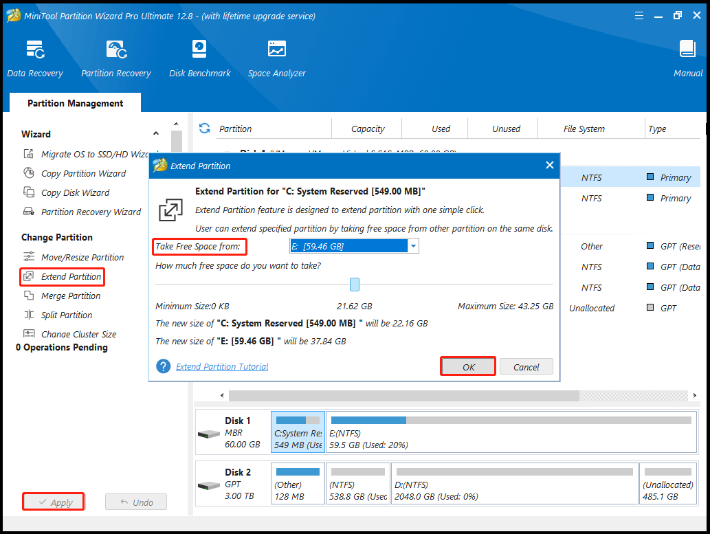Image resolution: width=710 pixels, height=534 pixels.
Task: Choose Merge Partition in sidebar
Action: pos(71,296)
